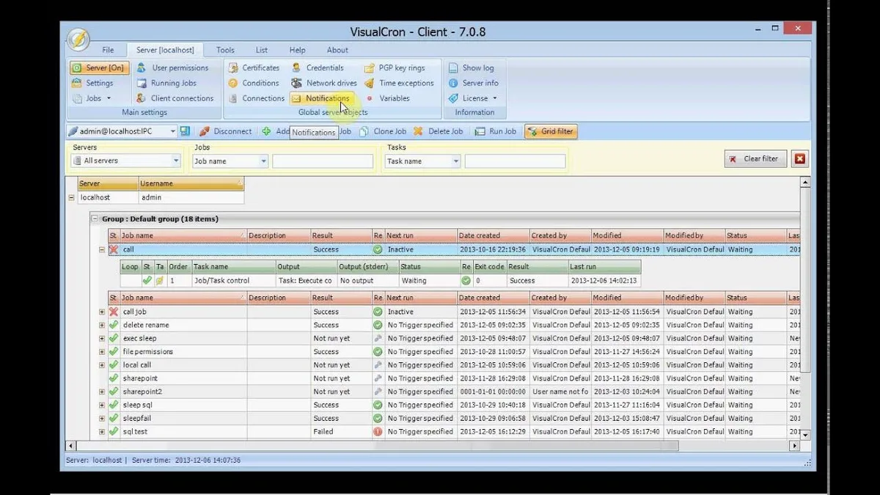Click Disconnect in the toolbar
880x495 pixels.
[x=226, y=131]
